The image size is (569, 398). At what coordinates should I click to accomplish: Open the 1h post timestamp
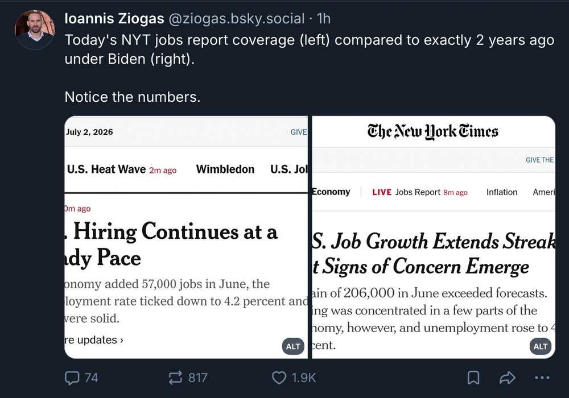324,19
